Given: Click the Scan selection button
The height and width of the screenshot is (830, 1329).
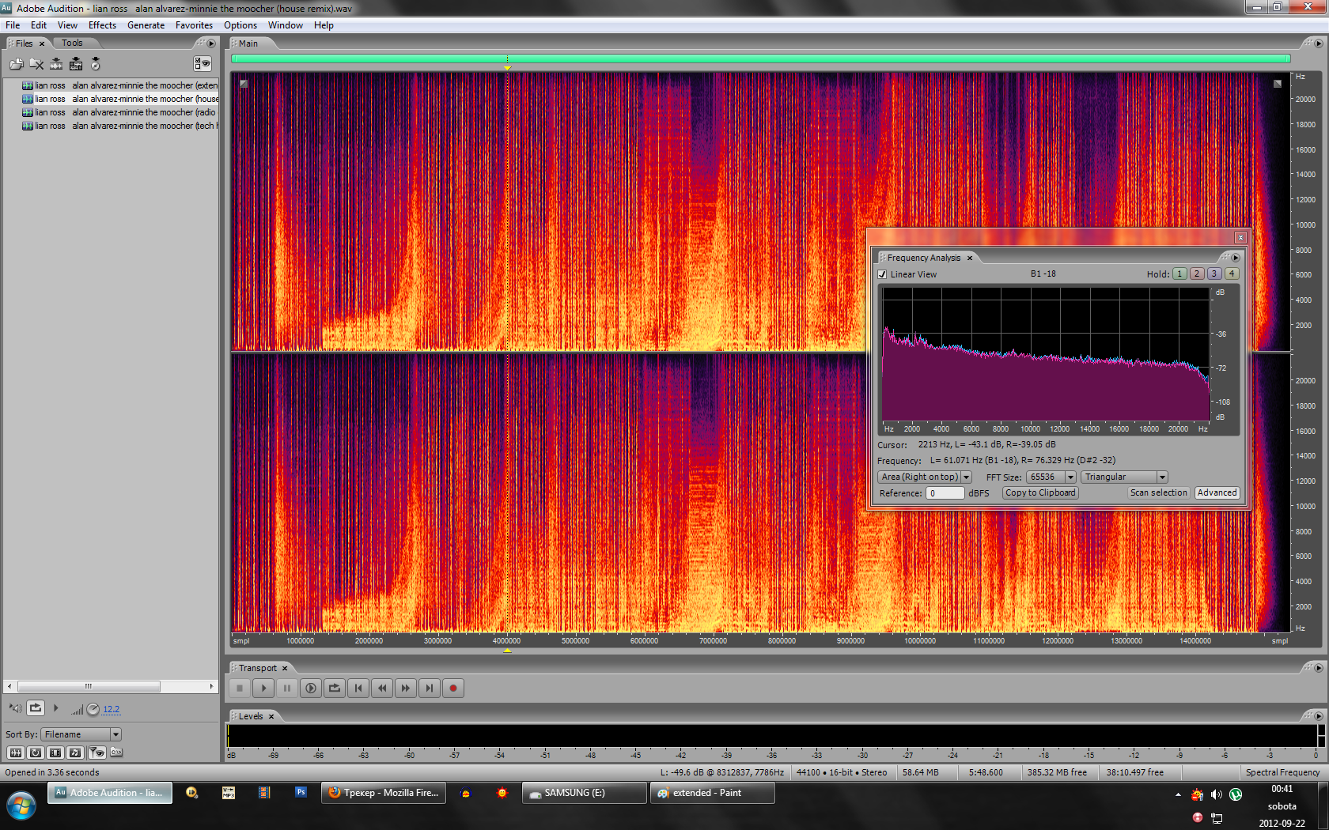Looking at the screenshot, I should 1158,492.
